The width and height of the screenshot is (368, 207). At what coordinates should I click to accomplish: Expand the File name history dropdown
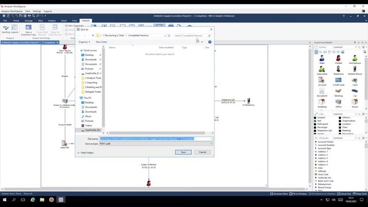[x=211, y=139]
